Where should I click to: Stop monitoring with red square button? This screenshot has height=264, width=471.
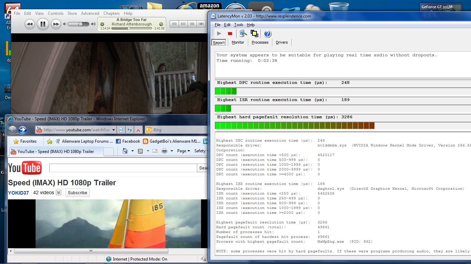pos(230,33)
